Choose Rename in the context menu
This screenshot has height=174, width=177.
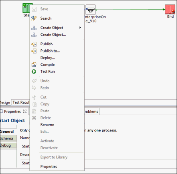tap(47, 125)
